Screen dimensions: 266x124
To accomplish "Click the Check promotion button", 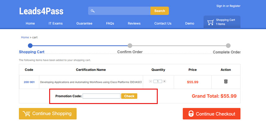I will point(129,96).
